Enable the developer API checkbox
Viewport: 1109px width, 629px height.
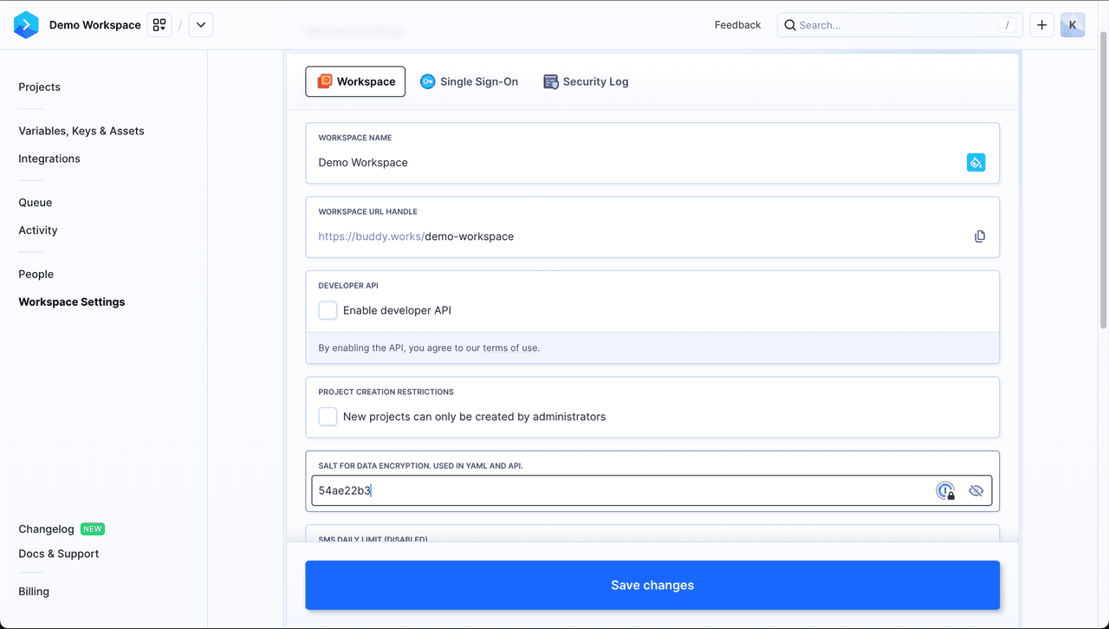(x=328, y=310)
